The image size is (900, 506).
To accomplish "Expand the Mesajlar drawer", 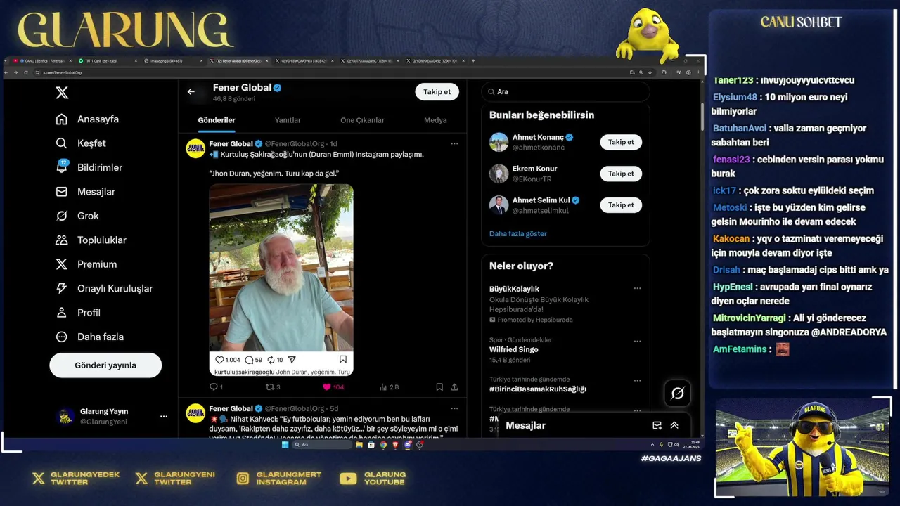I will tap(674, 425).
